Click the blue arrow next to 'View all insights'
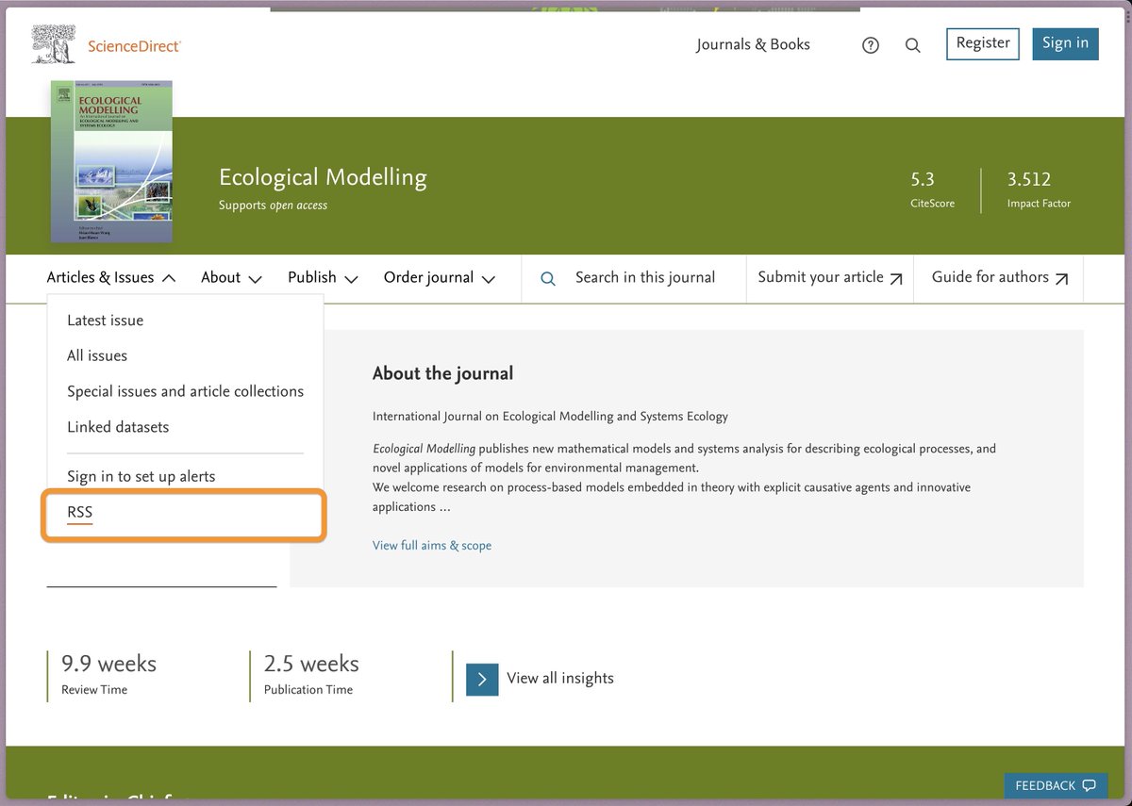 coord(482,678)
